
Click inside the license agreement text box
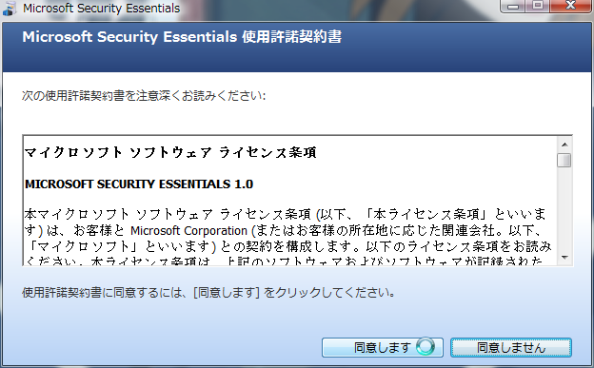click(x=290, y=201)
